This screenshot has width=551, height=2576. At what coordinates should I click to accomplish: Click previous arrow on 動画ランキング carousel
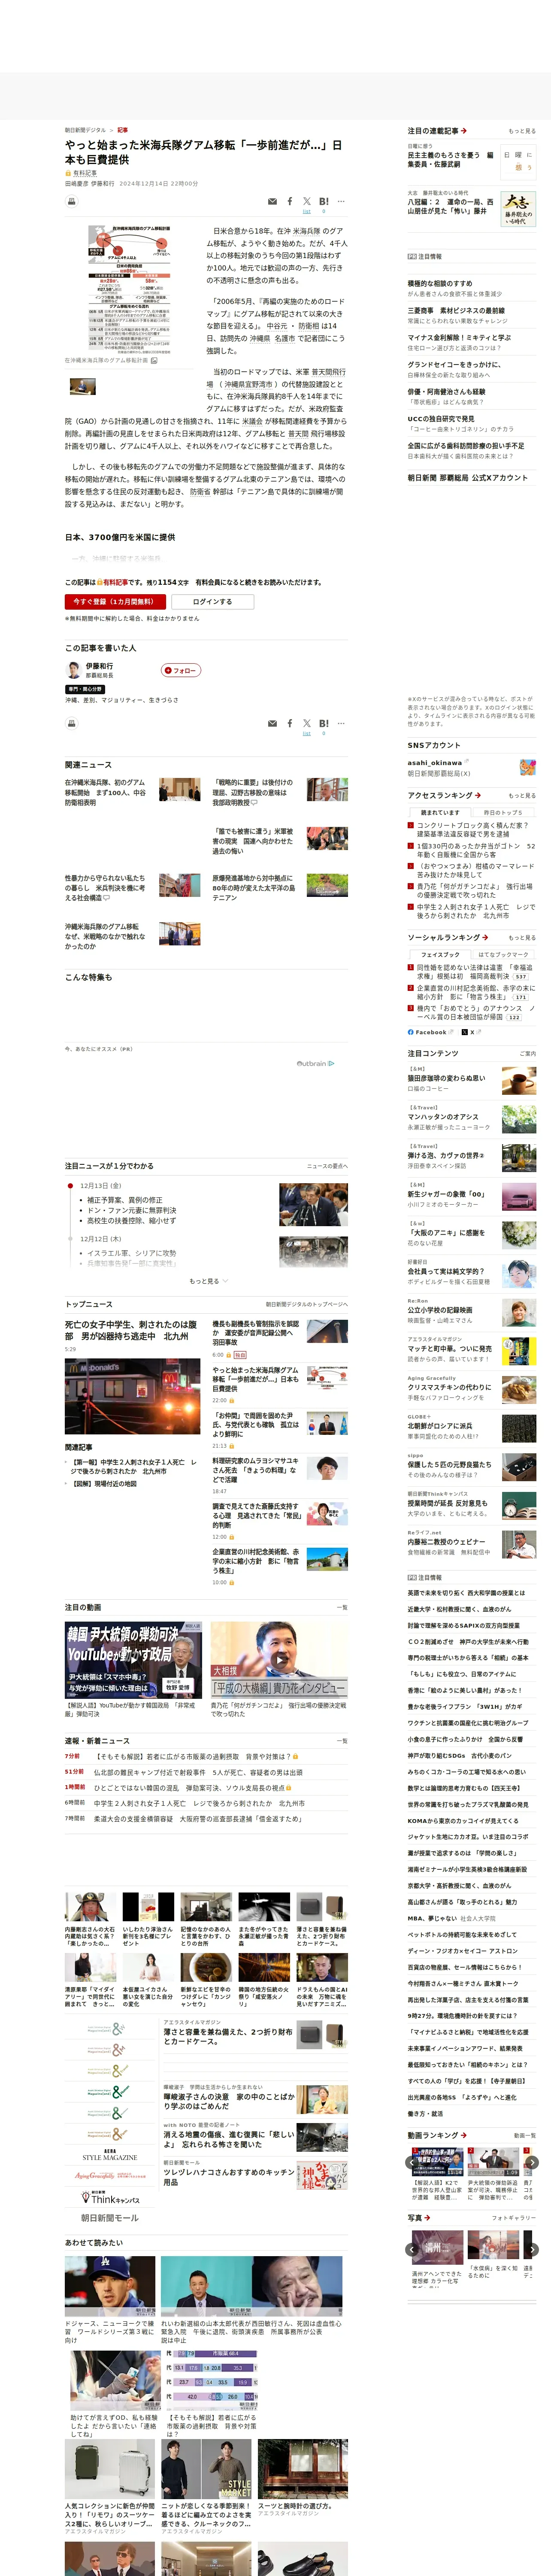411,2162
